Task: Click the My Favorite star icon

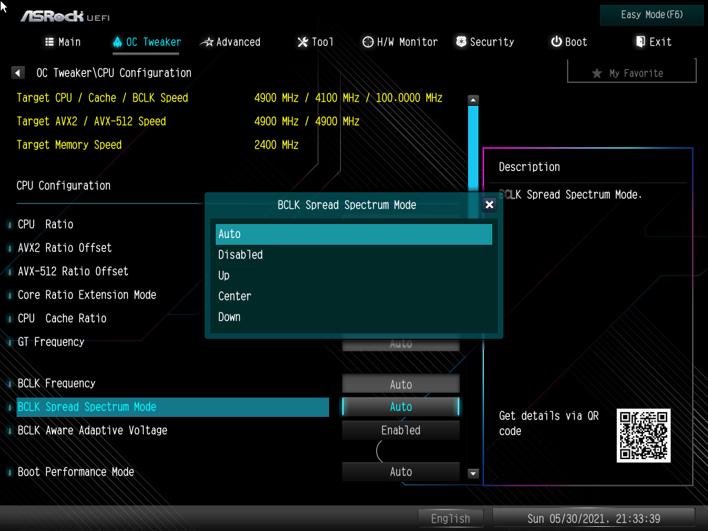Action: point(597,73)
